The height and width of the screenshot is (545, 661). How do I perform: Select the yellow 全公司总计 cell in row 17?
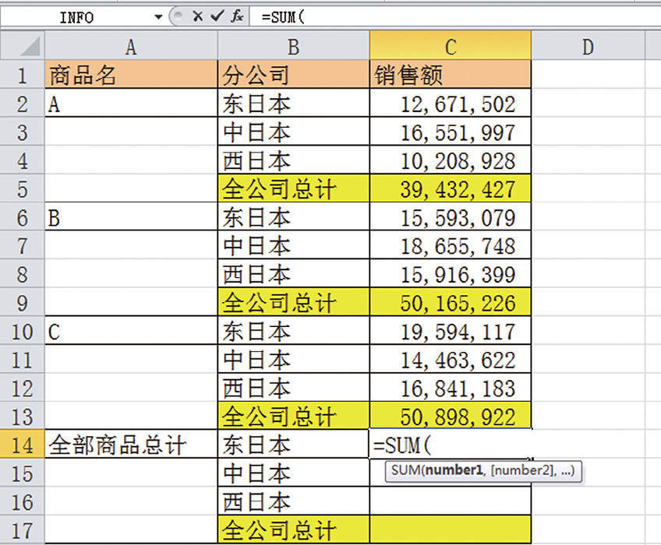tap(294, 530)
